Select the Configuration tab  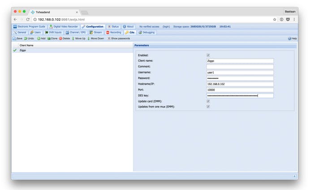[93, 27]
